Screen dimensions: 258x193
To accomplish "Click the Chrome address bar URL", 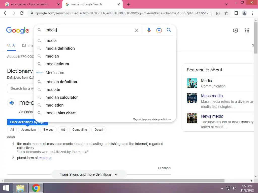I will [124, 13].
